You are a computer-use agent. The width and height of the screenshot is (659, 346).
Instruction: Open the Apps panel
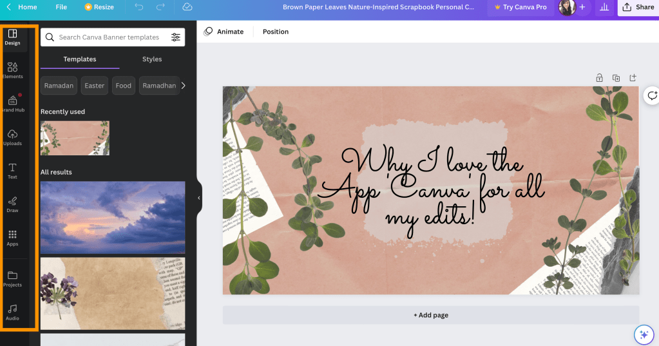(x=12, y=237)
